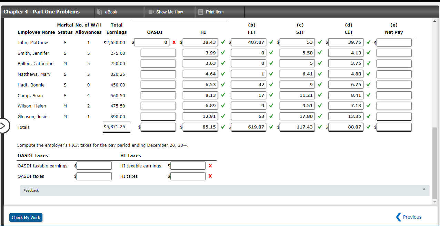Click the HI taxes field

(x=188, y=176)
